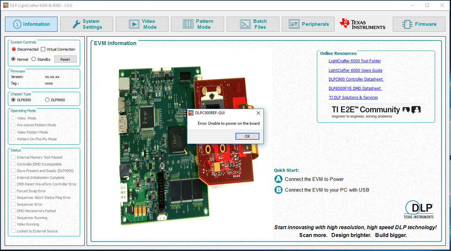The height and width of the screenshot is (251, 451).
Task: Toggle Slave Present and Ready checkbox
Action: point(14,171)
